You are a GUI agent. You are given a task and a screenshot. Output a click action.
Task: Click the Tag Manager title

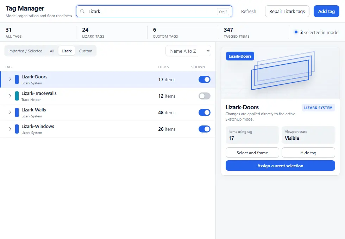(x=25, y=8)
